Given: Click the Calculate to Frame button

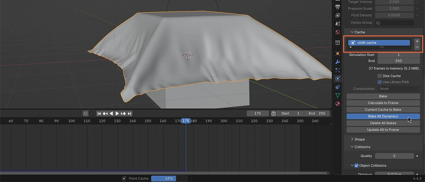Looking at the screenshot, I should click(383, 103).
